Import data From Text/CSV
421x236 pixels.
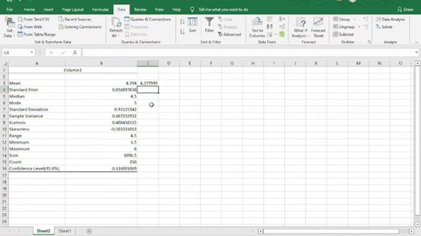[x=34, y=19]
